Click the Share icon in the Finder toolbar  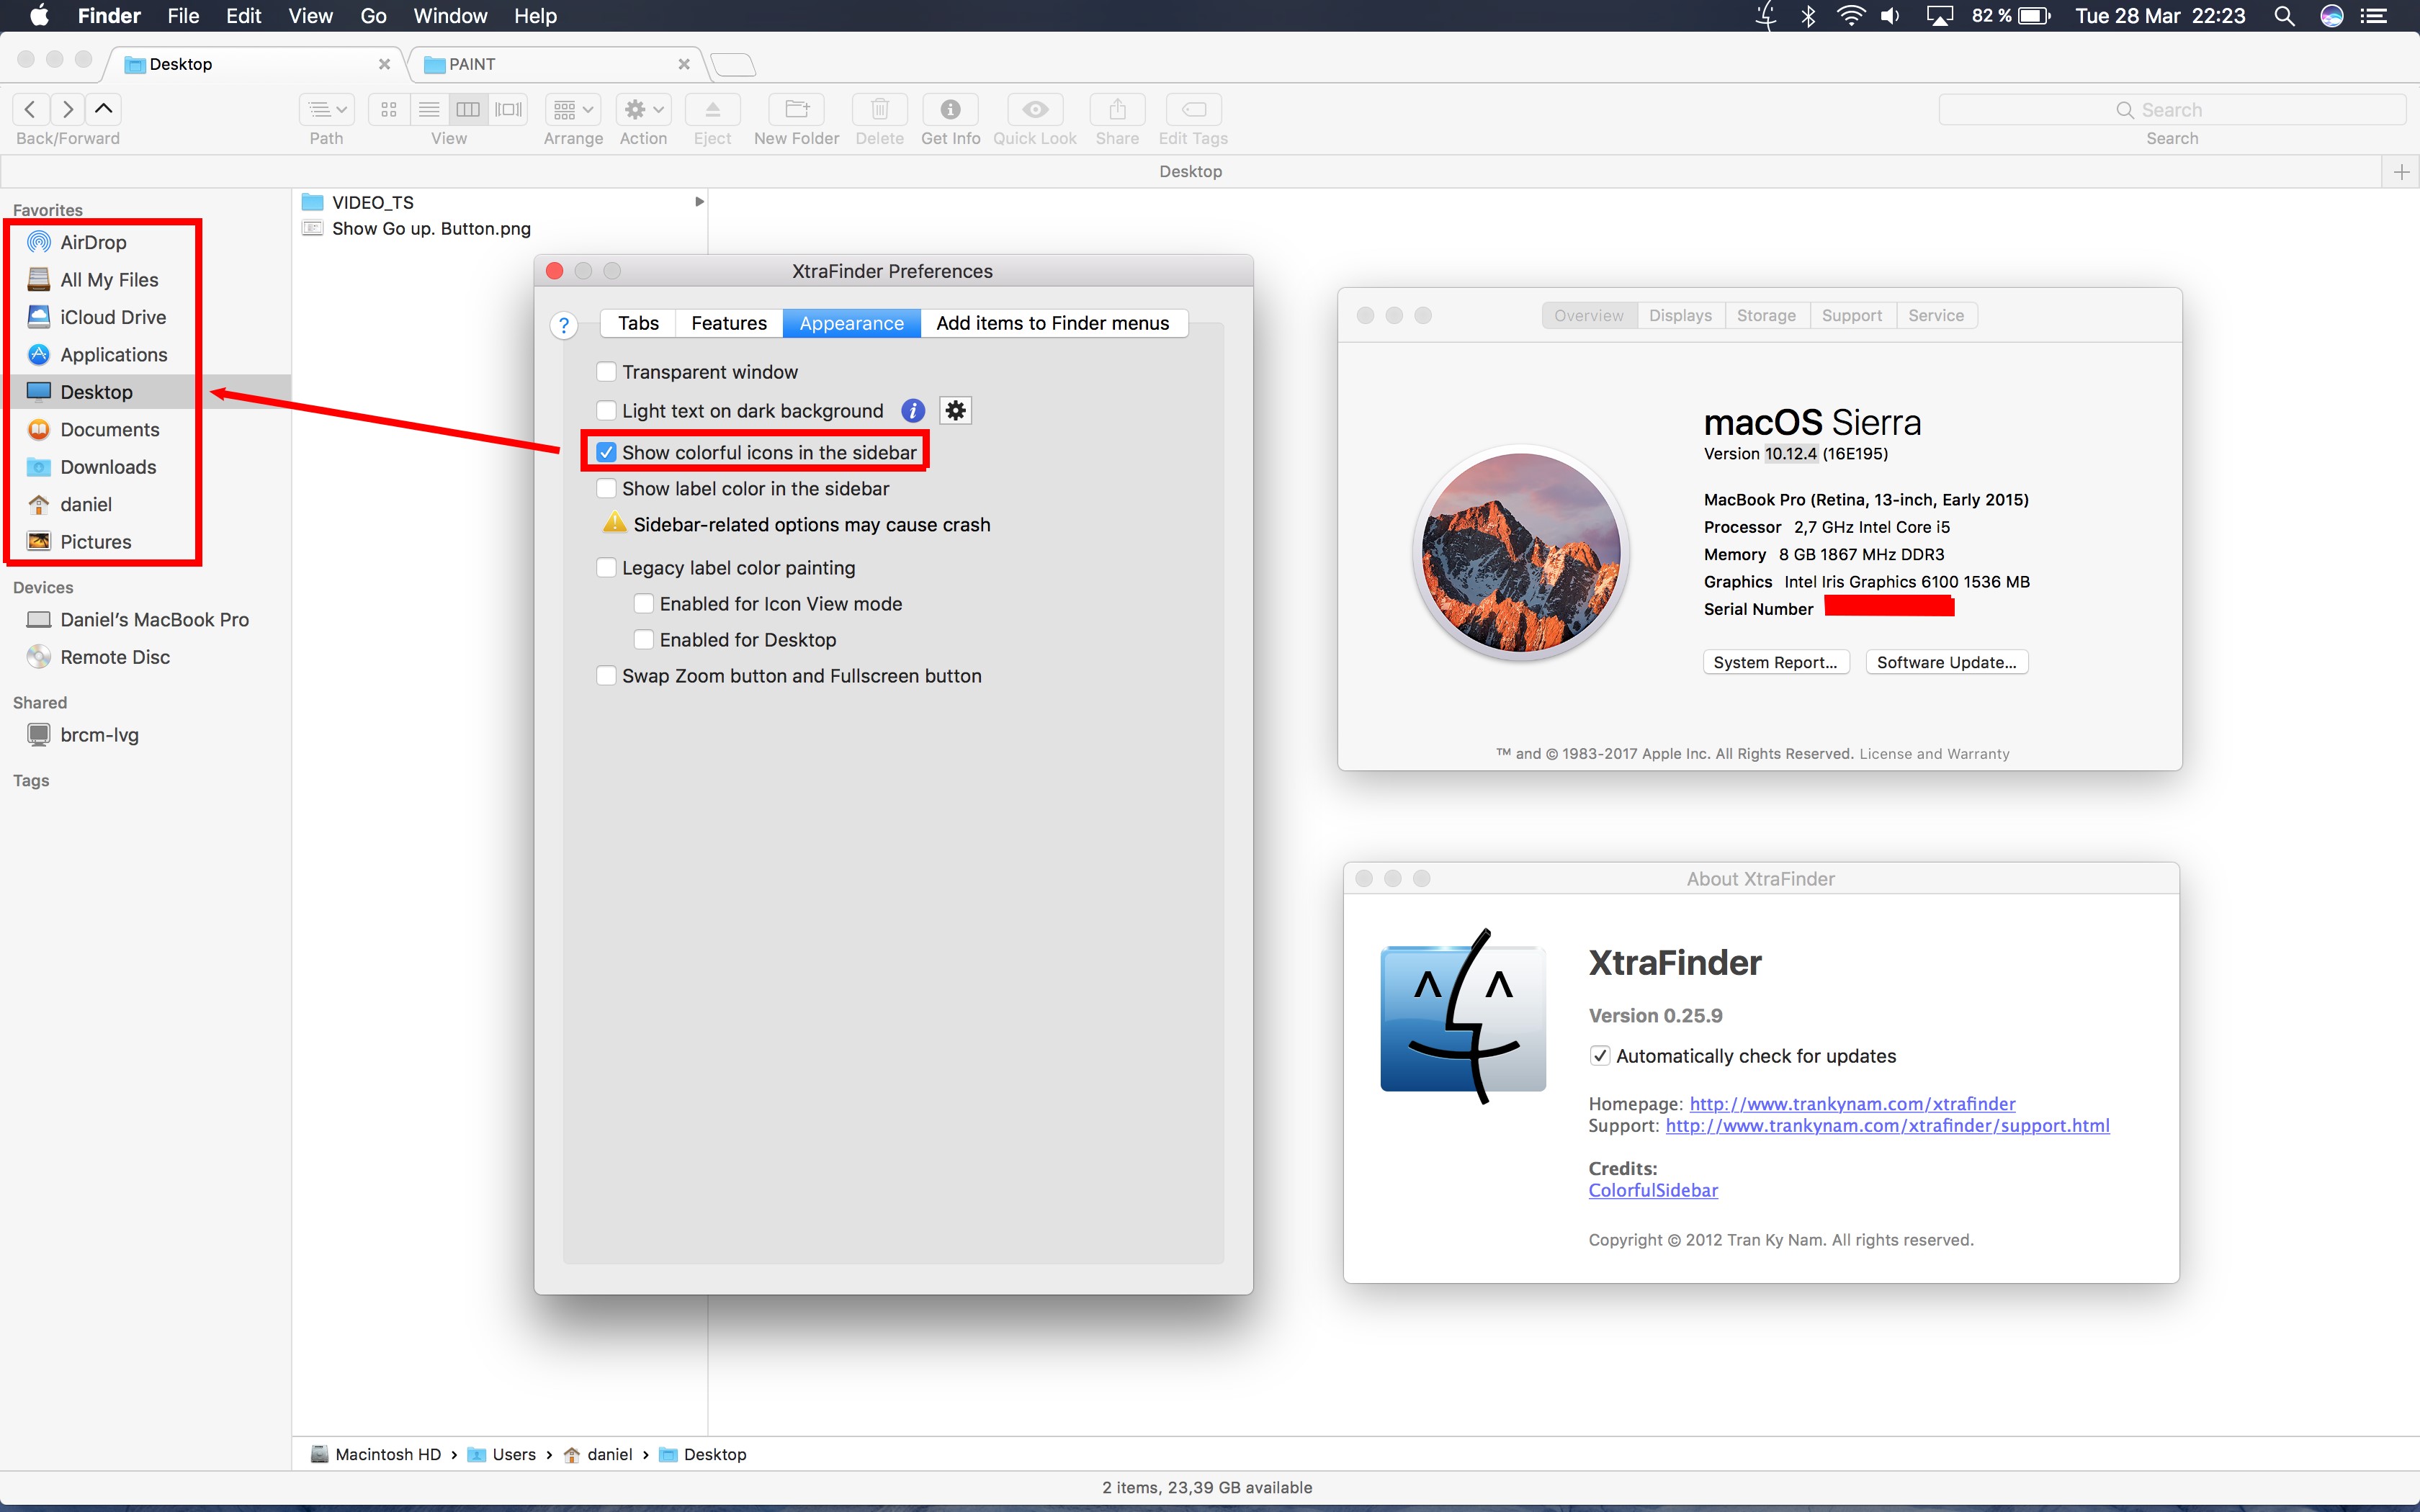click(x=1117, y=109)
